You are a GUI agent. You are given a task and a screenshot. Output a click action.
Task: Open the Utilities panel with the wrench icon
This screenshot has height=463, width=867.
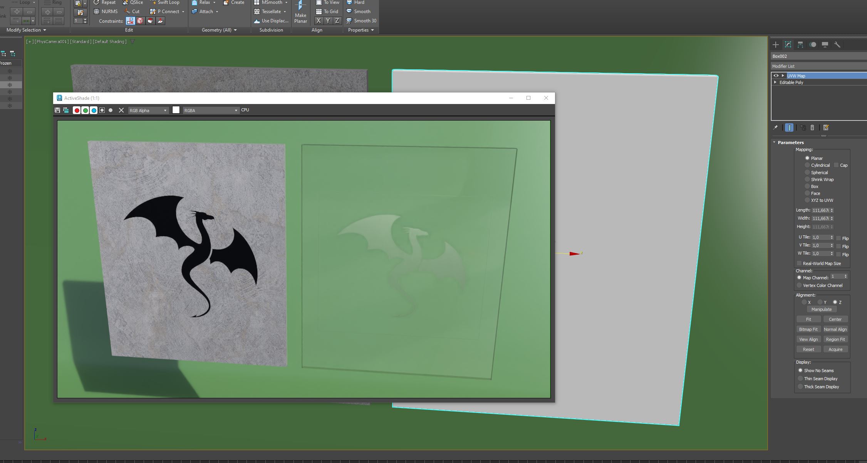tap(837, 44)
